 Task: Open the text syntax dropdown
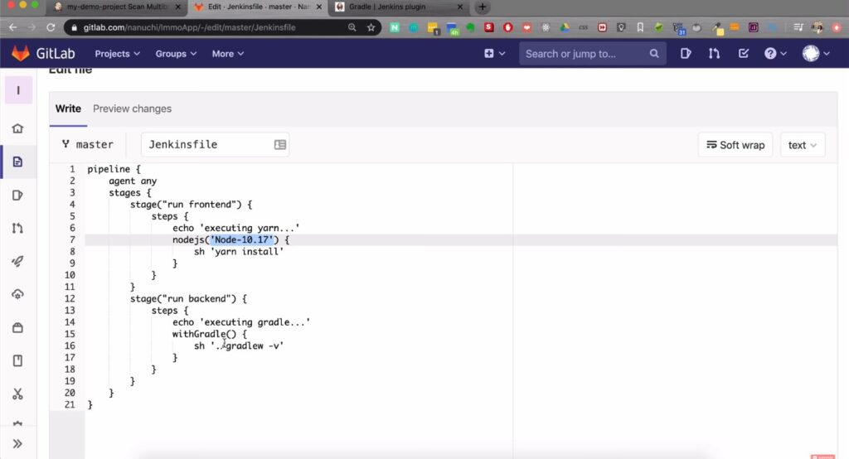803,145
